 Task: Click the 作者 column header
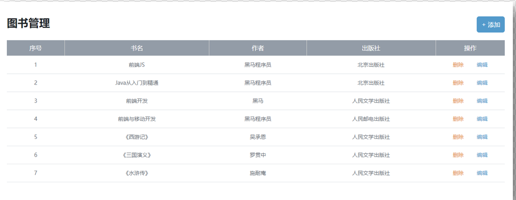[258, 48]
